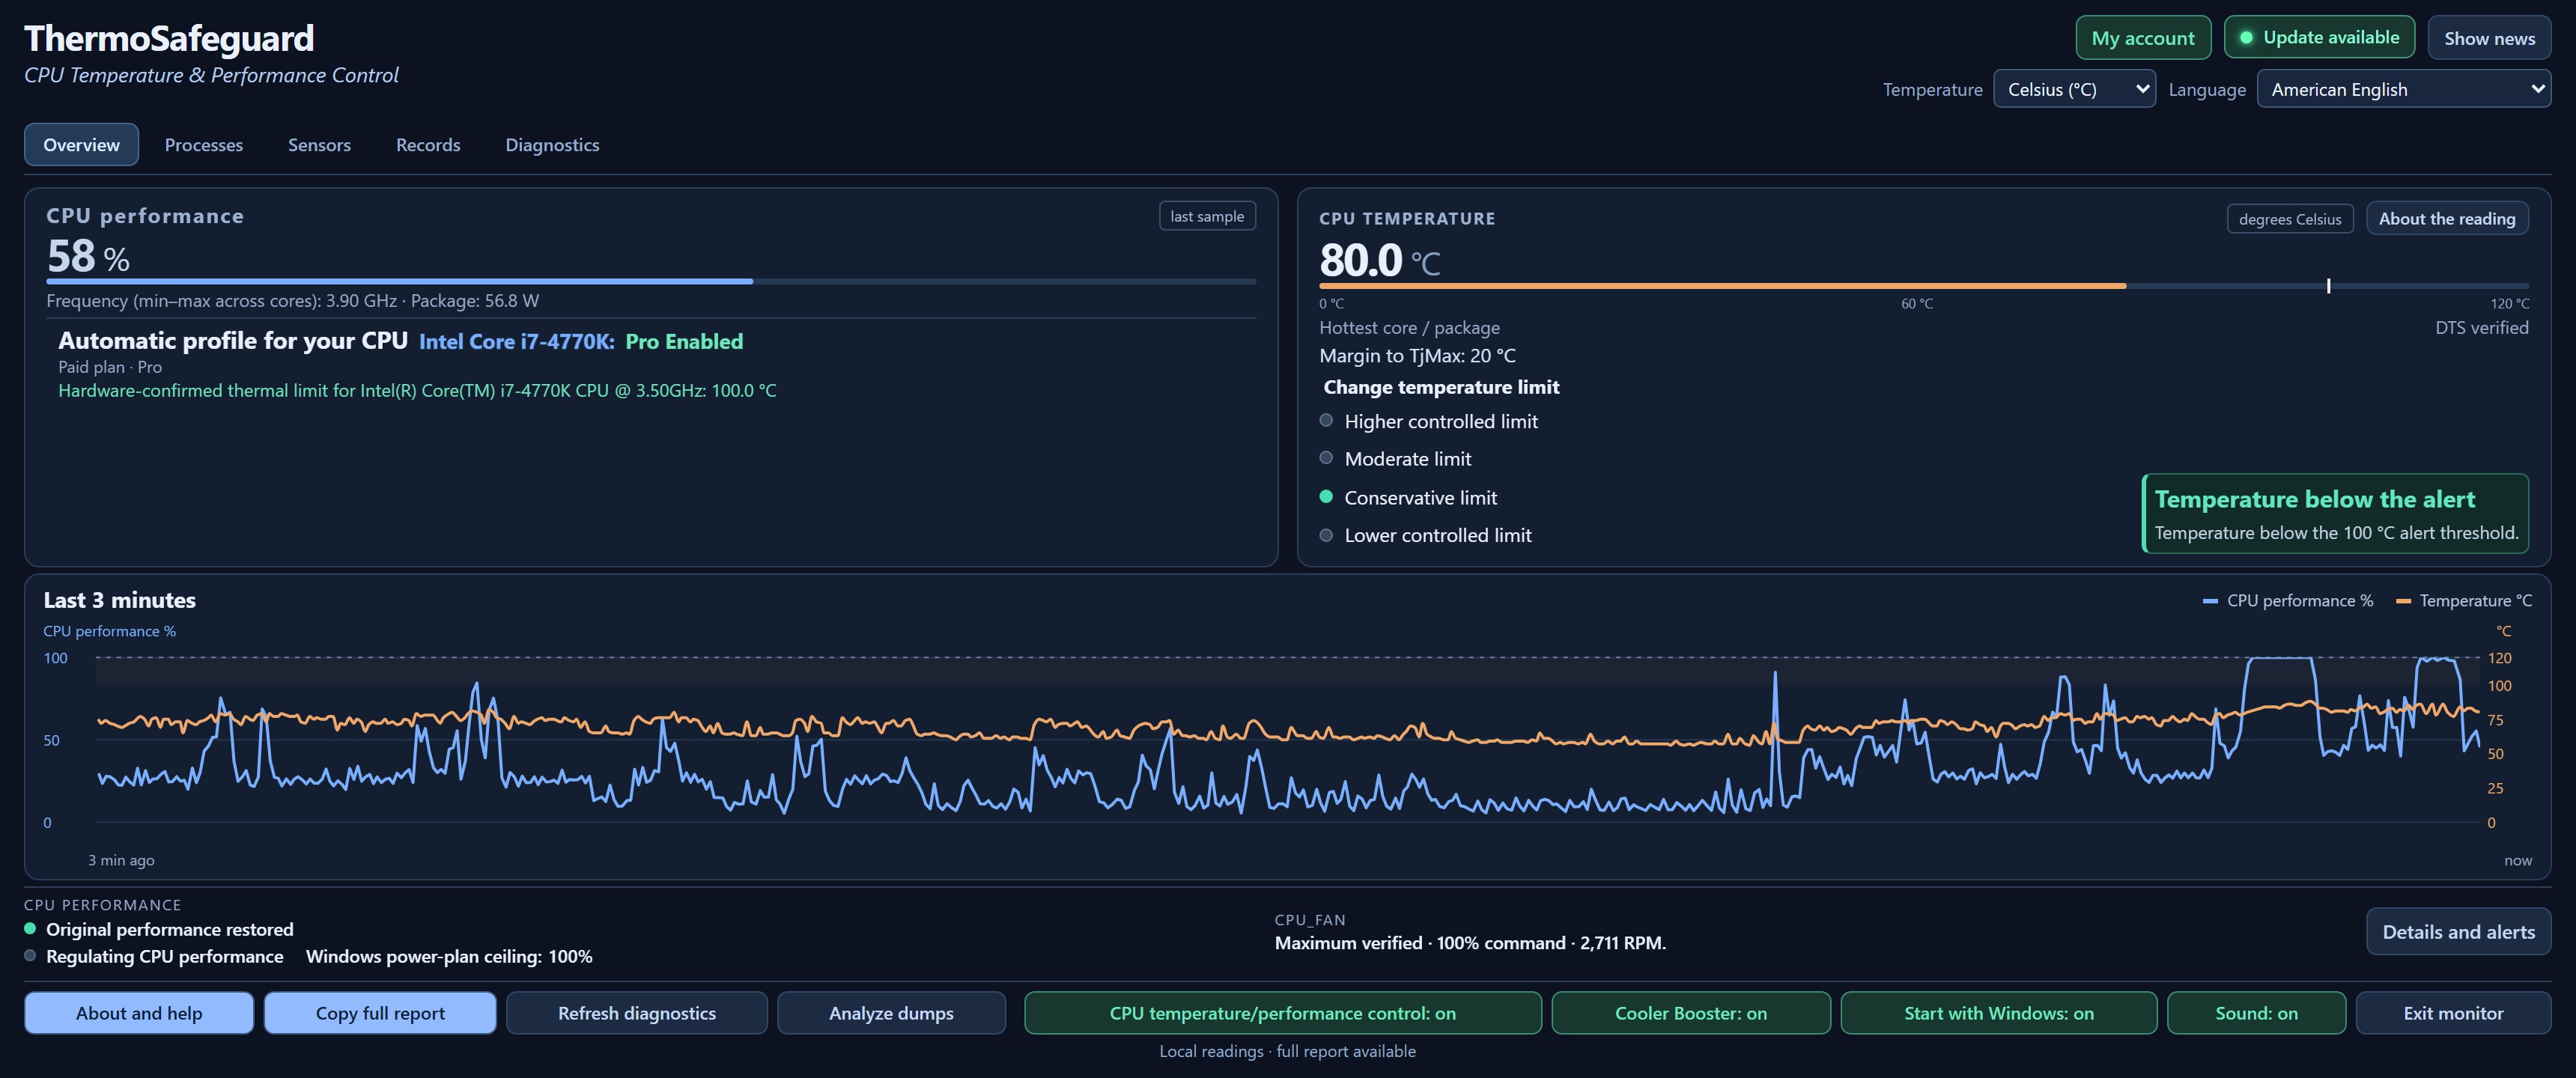2576x1078 pixels.
Task: Click the CPU performance 58% progress bar
Action: (651, 282)
